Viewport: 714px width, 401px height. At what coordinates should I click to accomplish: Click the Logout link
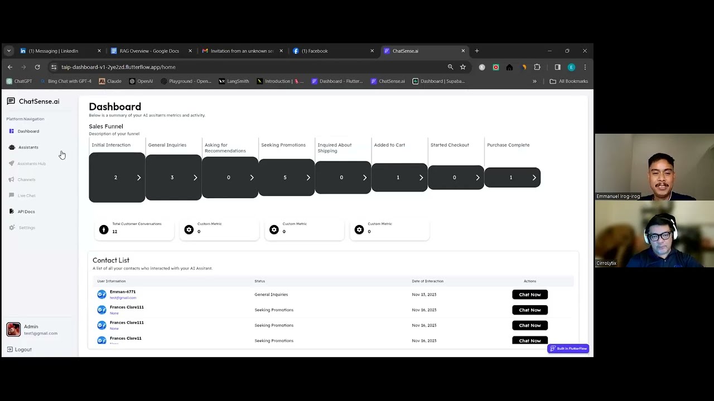pos(19,350)
